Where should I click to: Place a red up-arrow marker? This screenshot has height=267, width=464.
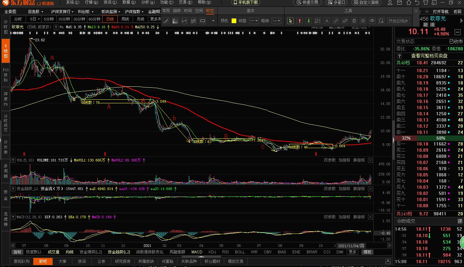click(x=299, y=21)
